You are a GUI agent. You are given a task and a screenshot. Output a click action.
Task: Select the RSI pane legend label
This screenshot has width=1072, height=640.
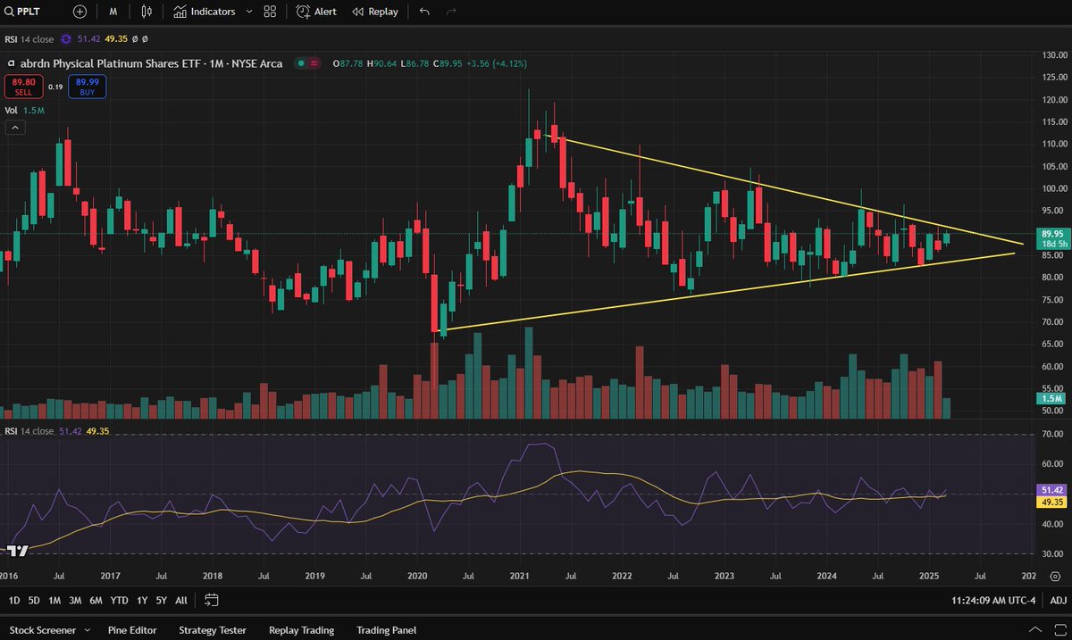29,431
